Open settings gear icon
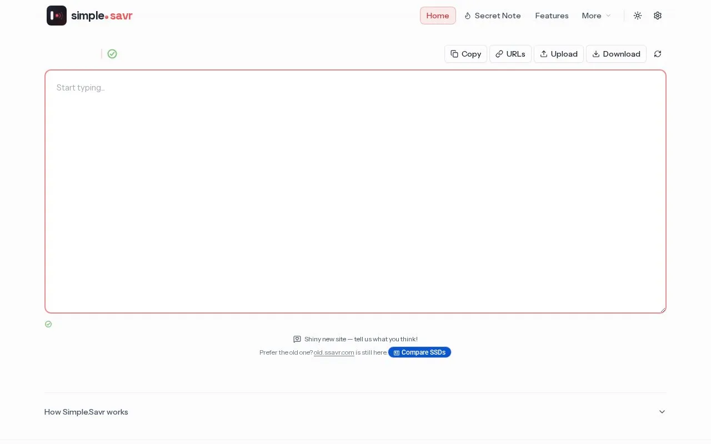This screenshot has width=711, height=444. tap(658, 16)
